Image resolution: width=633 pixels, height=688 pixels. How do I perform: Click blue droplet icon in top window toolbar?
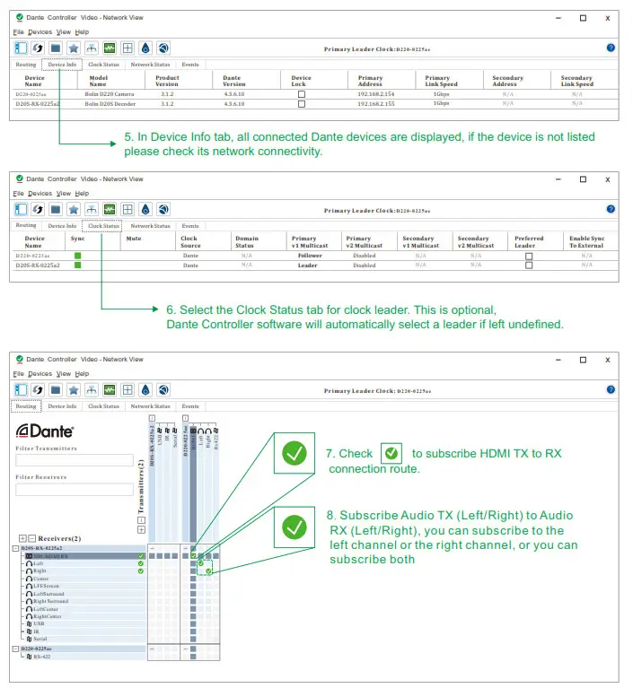pyautogui.click(x=145, y=48)
